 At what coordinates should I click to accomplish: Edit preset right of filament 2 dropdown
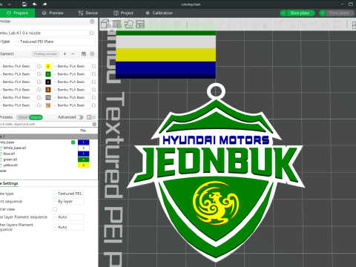(94, 66)
